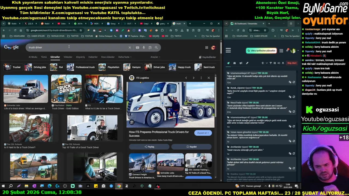Switch to AI Modu tab
Screen dimensions: 349x196
click(33, 57)
